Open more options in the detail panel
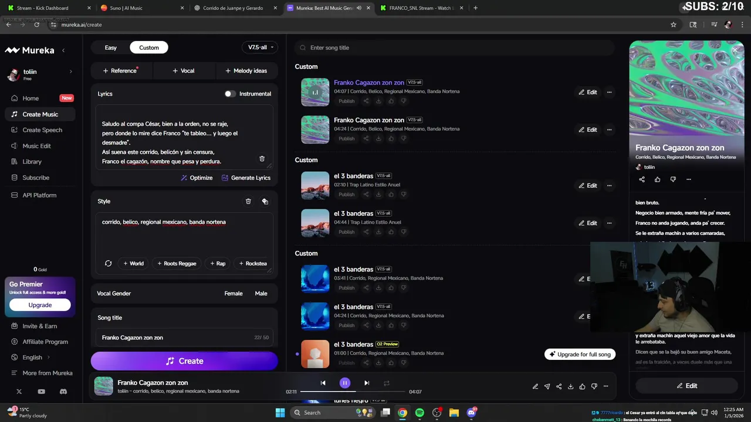Image resolution: width=751 pixels, height=422 pixels. 689,179
